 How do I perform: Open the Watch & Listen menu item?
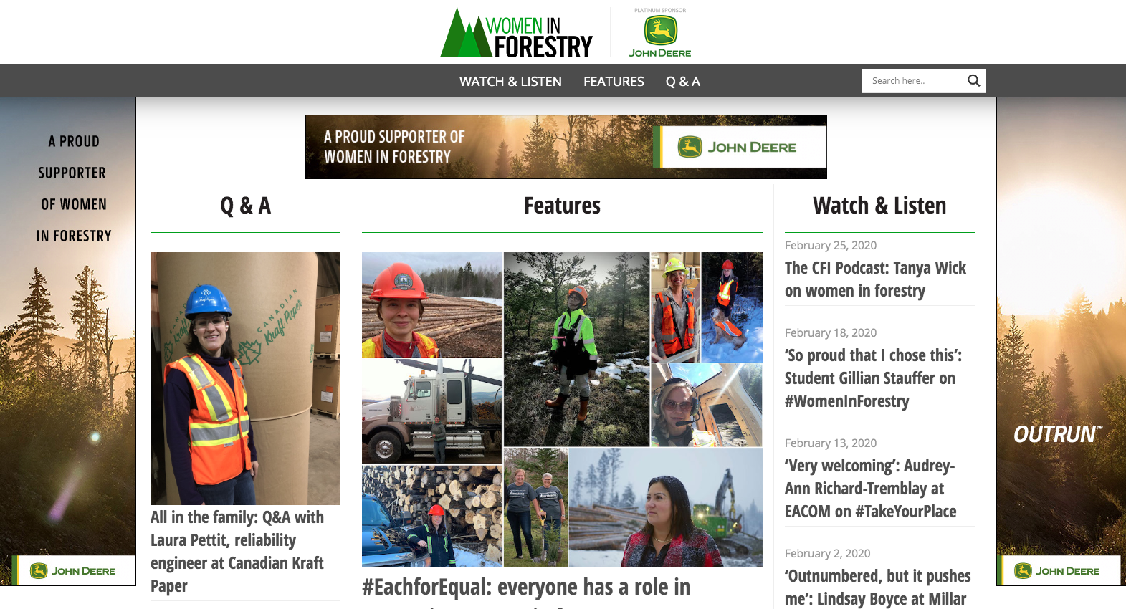pyautogui.click(x=510, y=82)
